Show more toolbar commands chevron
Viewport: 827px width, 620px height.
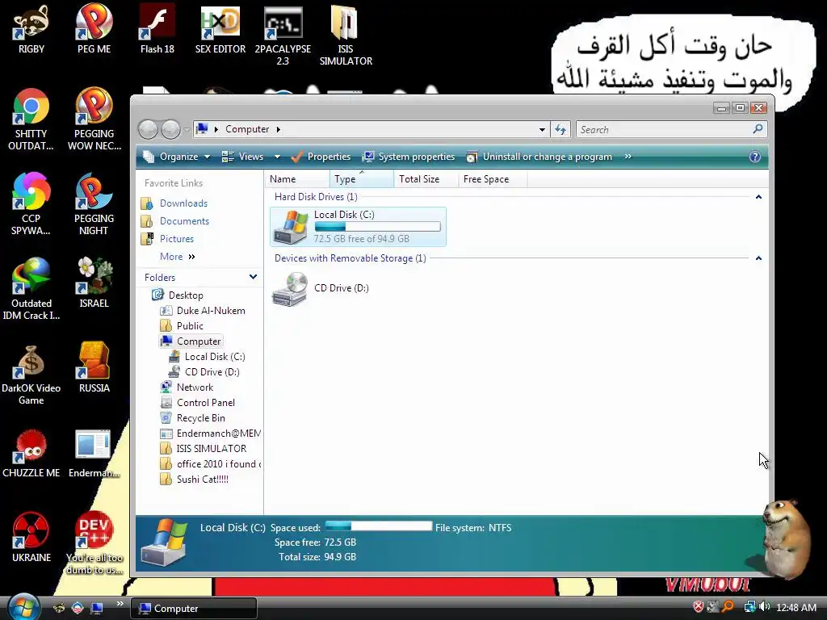point(628,157)
